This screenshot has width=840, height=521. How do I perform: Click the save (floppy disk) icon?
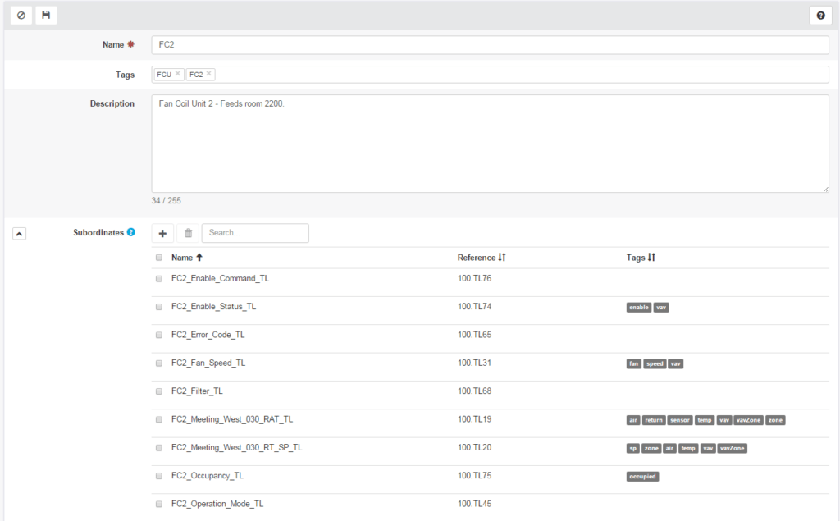(x=46, y=15)
